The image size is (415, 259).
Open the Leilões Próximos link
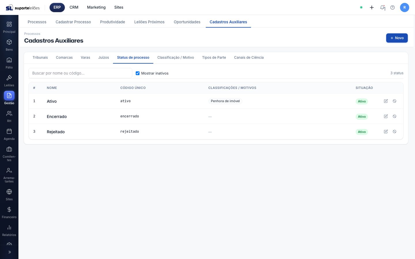pos(149,22)
